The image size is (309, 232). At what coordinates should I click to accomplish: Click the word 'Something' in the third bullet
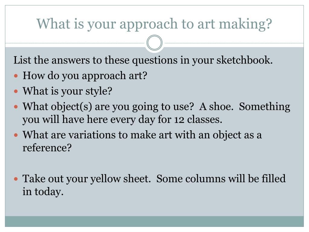point(264,107)
